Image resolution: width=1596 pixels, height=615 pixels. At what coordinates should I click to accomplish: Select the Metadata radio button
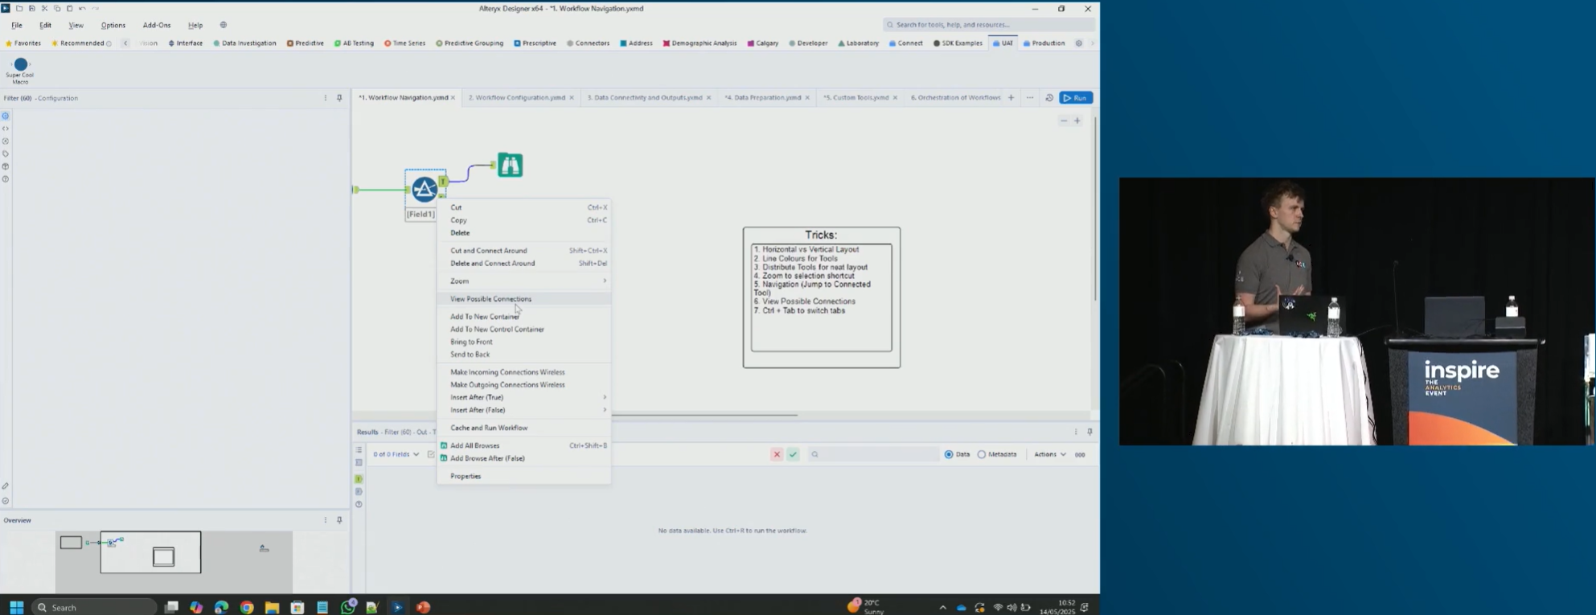click(982, 454)
